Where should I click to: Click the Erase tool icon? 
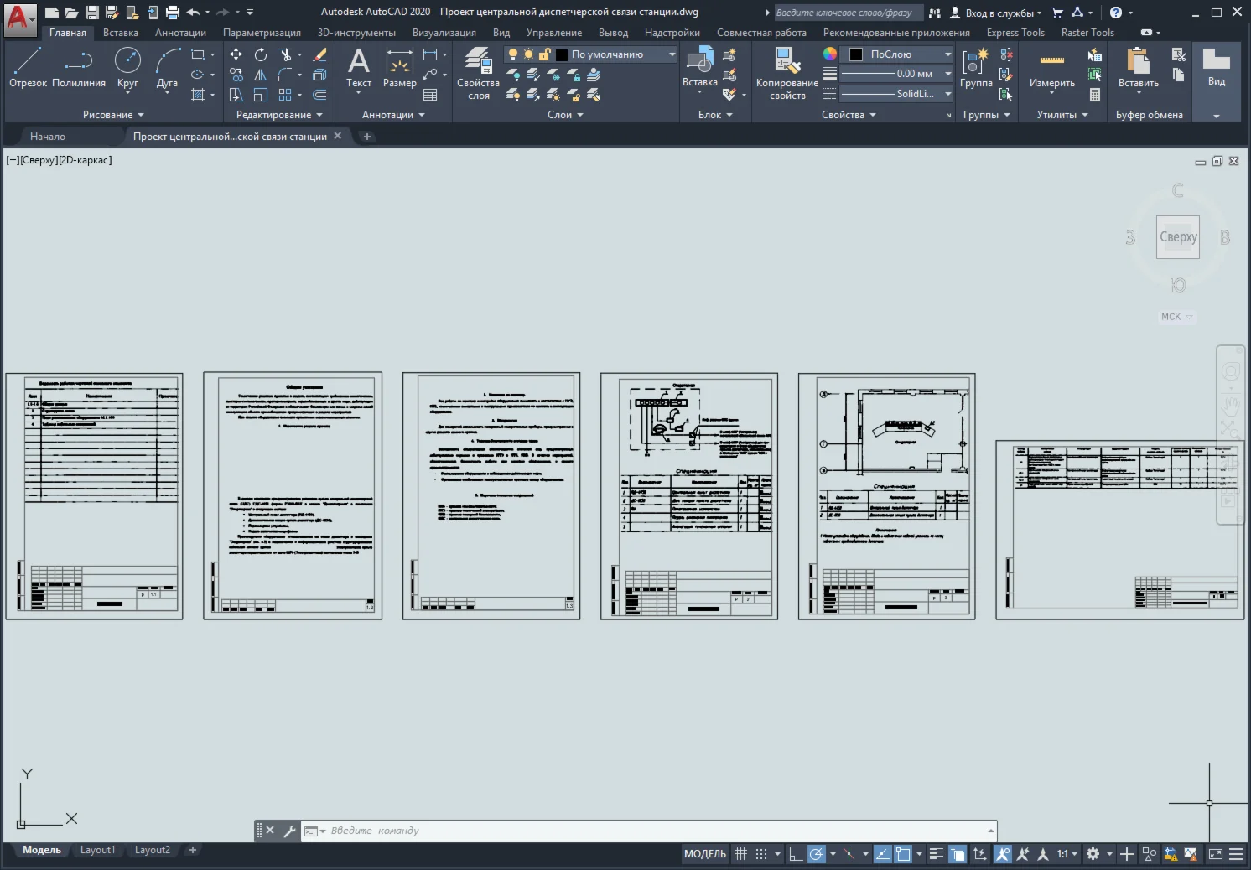pyautogui.click(x=319, y=54)
